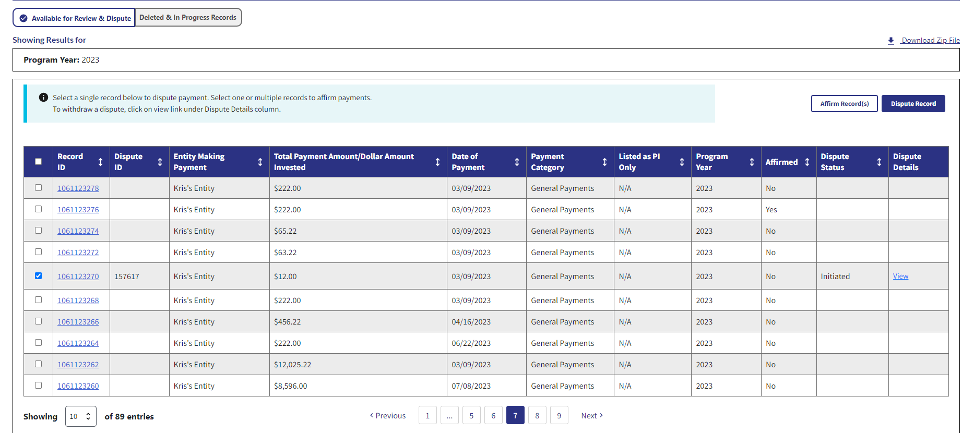This screenshot has width=974, height=433.
Task: Click View link under Dispute Details
Action: 900,276
